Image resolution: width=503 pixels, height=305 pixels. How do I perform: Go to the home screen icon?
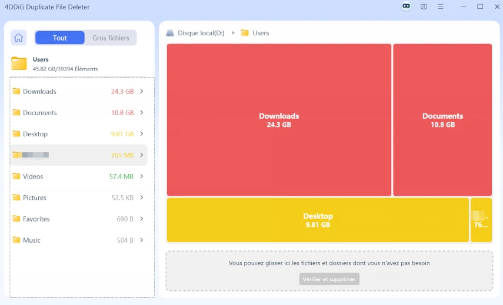coord(18,38)
